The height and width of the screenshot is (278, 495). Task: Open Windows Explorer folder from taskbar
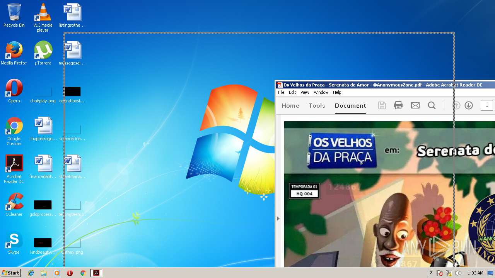(44, 273)
